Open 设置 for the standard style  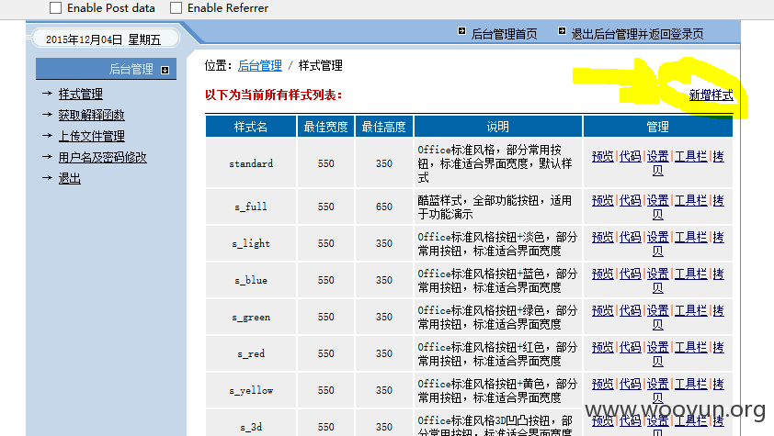657,156
